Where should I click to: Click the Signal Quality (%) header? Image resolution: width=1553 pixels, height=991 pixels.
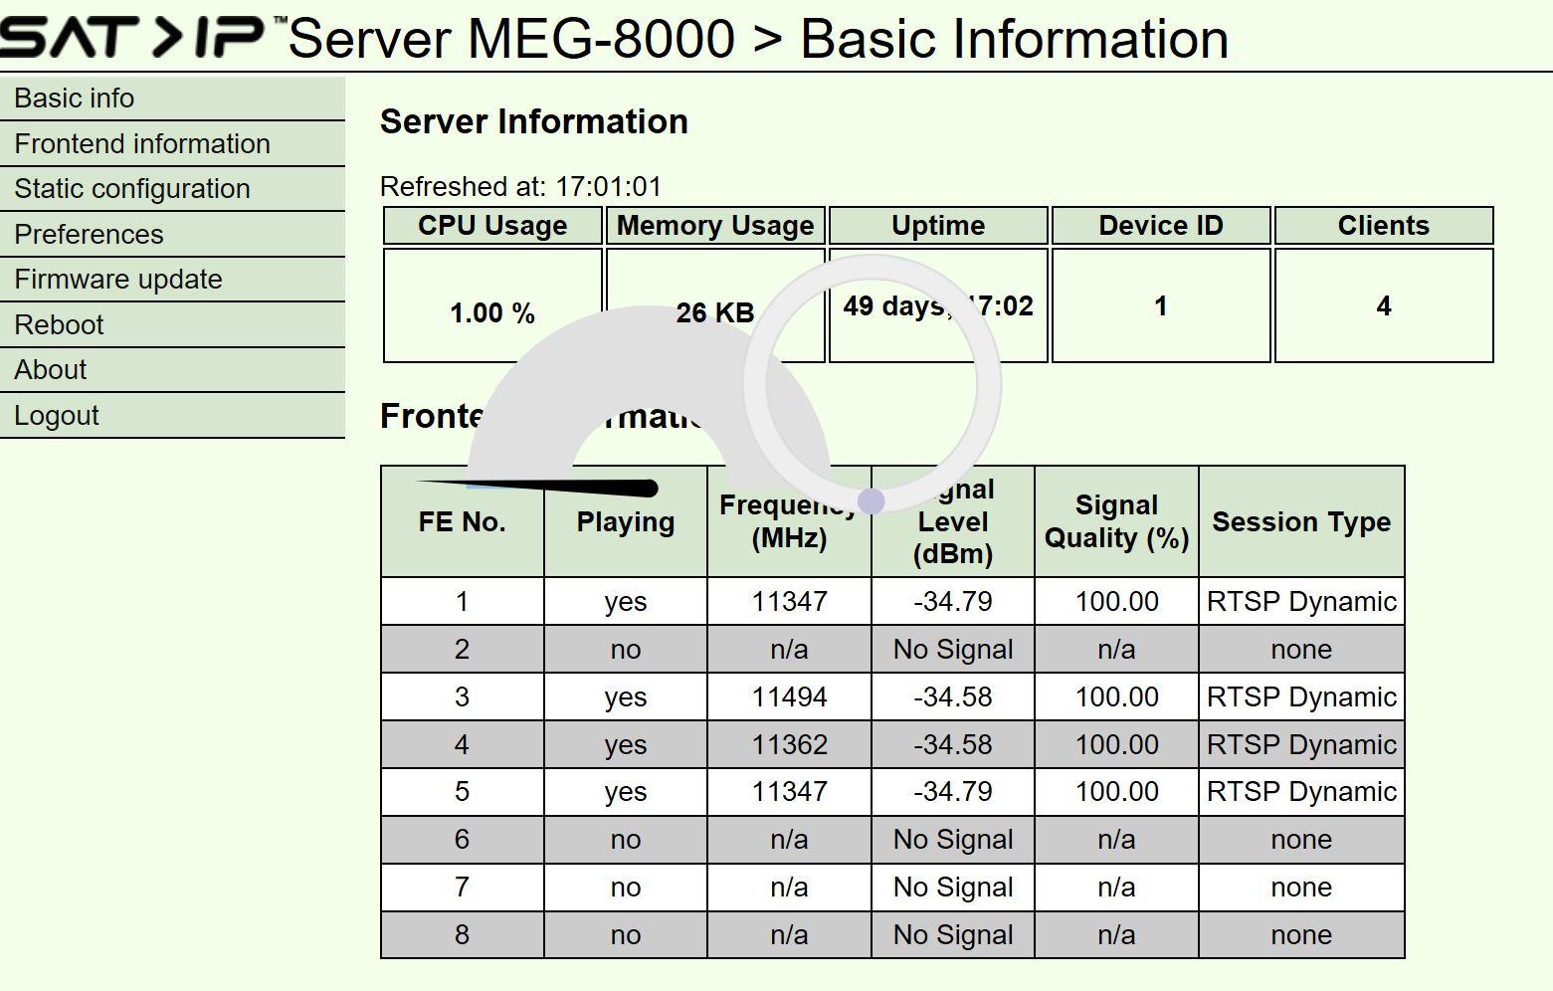1117,521
